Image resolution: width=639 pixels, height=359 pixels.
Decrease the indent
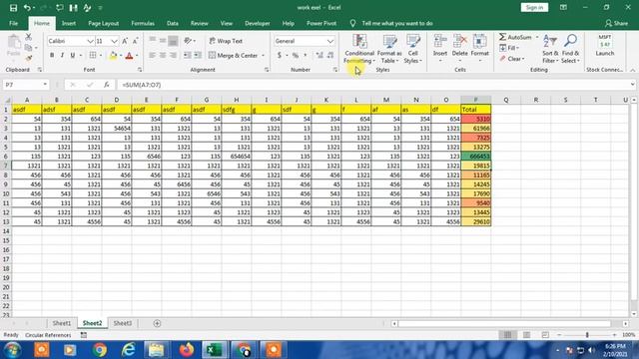click(x=187, y=55)
